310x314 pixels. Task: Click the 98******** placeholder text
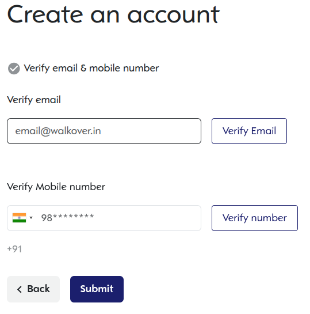[67, 218]
